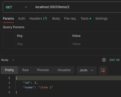Click line number 4 in response
The width and height of the screenshot is (121, 97).
[x=9, y=92]
